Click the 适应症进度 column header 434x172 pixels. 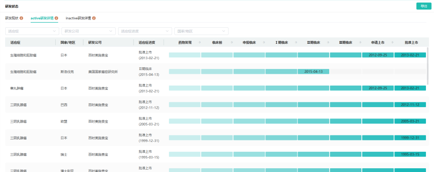(x=147, y=43)
